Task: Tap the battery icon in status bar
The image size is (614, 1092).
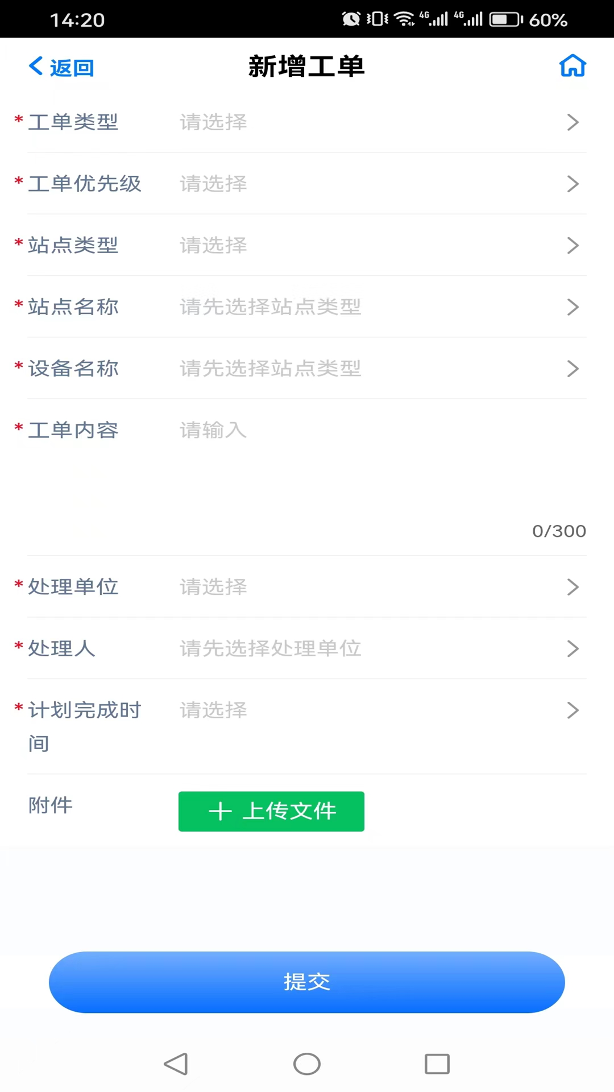Action: click(x=505, y=20)
